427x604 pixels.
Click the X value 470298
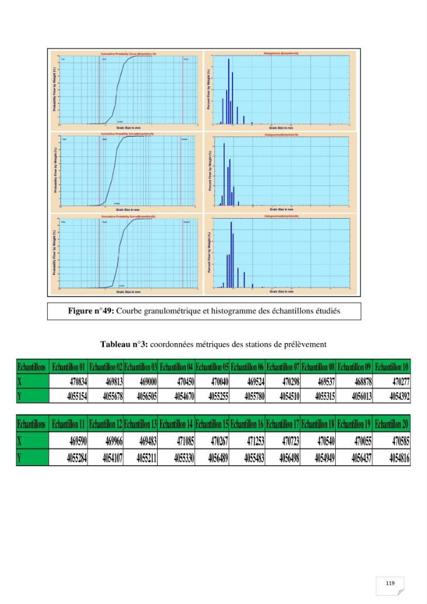click(x=291, y=382)
